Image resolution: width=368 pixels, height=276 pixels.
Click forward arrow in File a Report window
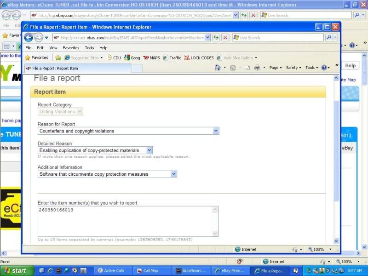39,38
